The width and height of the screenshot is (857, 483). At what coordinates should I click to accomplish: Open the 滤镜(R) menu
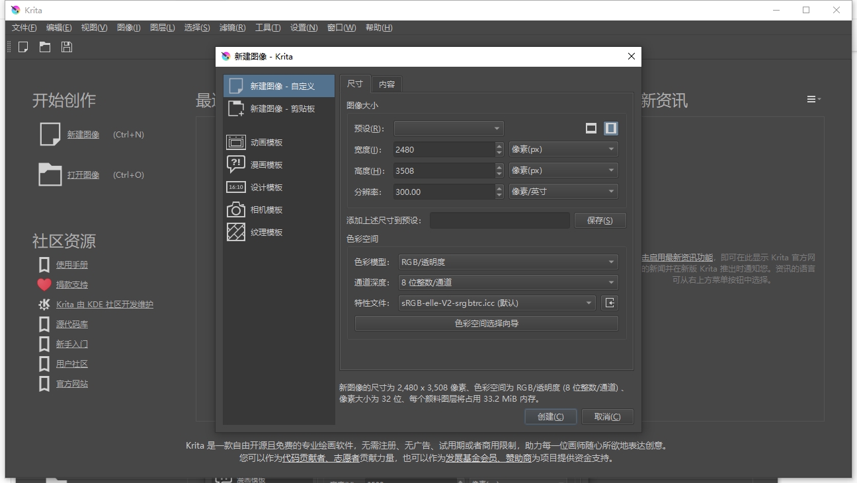tap(232, 28)
